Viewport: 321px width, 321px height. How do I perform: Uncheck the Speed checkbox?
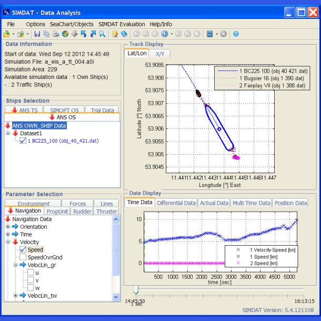click(23, 249)
